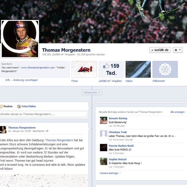187x187 pixels.
Task: Open the Willkommen app icon tile
Action: point(165,69)
